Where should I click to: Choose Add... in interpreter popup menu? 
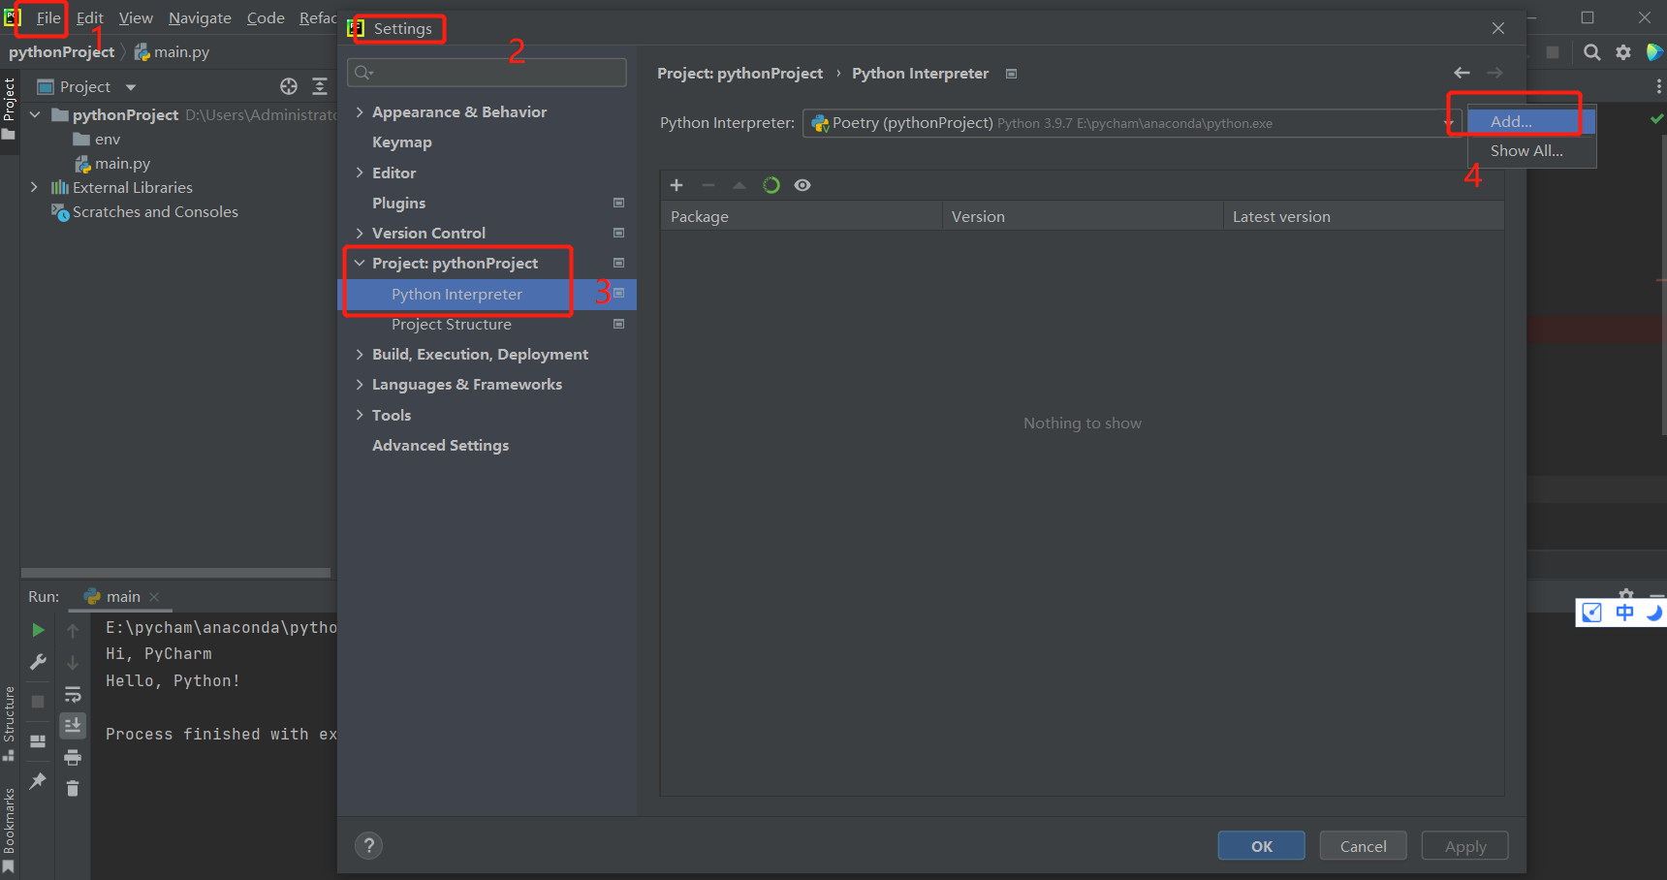coord(1531,121)
